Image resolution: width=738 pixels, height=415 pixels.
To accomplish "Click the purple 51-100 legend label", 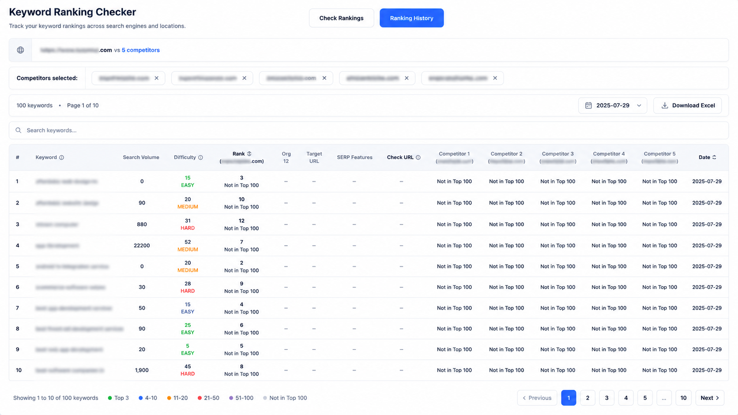I will tap(245, 398).
